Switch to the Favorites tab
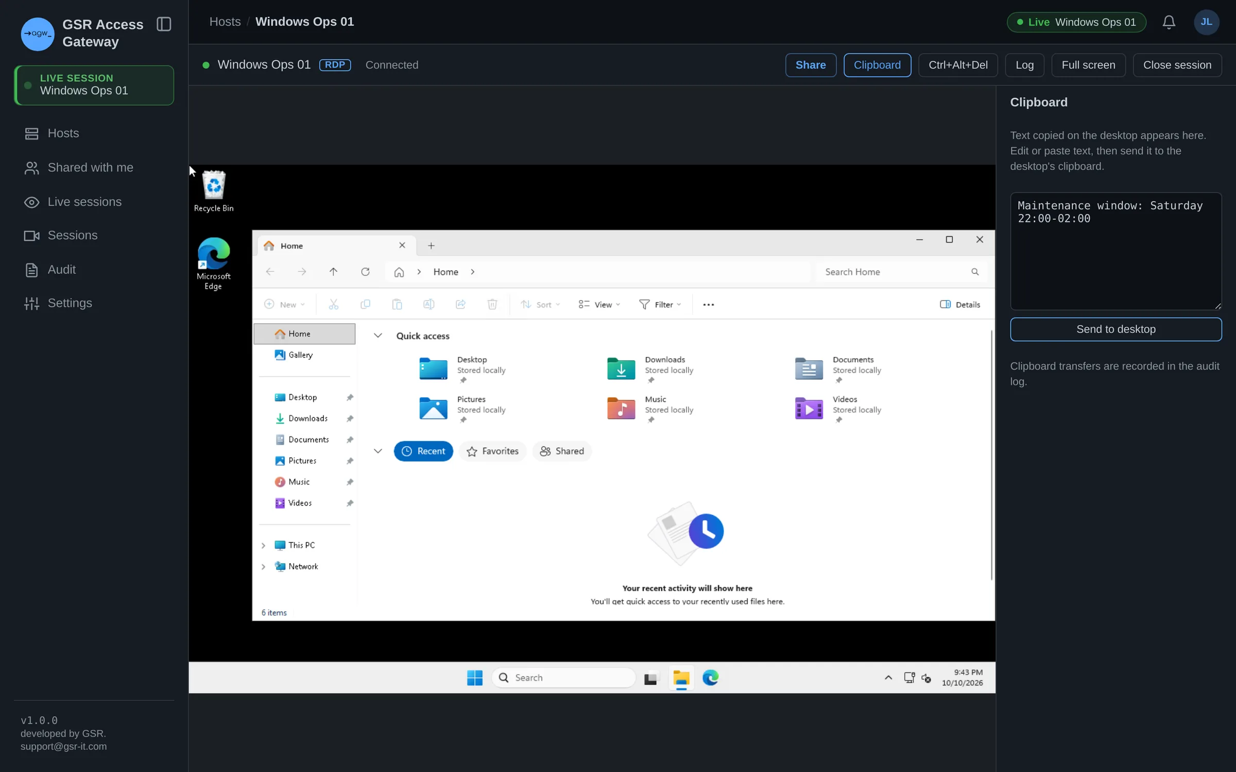Image resolution: width=1236 pixels, height=772 pixels. pyautogui.click(x=492, y=451)
